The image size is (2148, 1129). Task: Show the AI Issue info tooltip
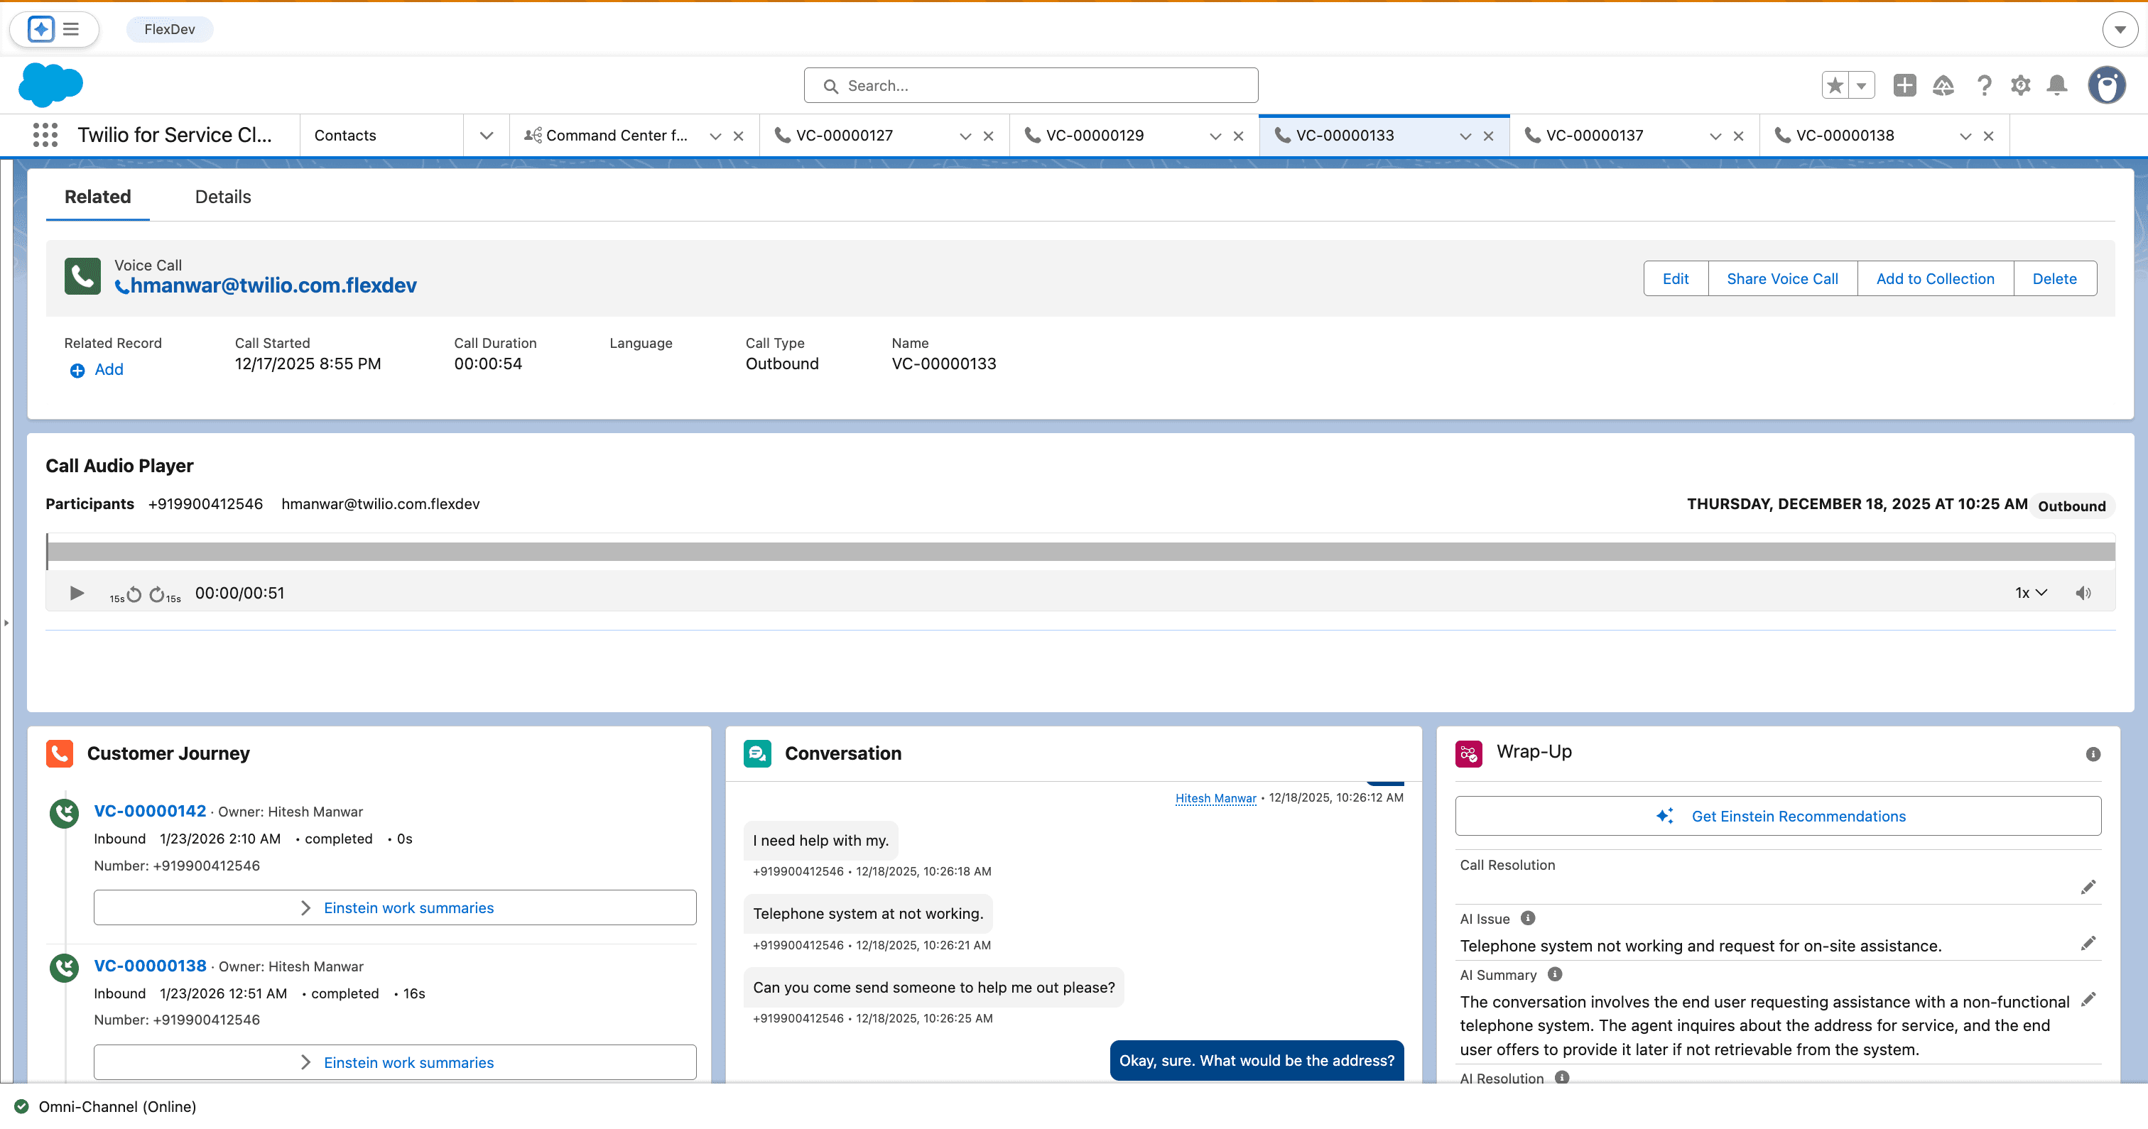pyautogui.click(x=1528, y=918)
